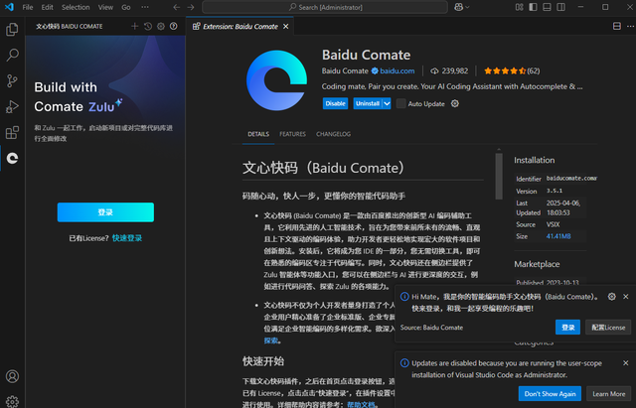Click the 41.41MB size link
Image resolution: width=636 pixels, height=408 pixels.
(558, 236)
